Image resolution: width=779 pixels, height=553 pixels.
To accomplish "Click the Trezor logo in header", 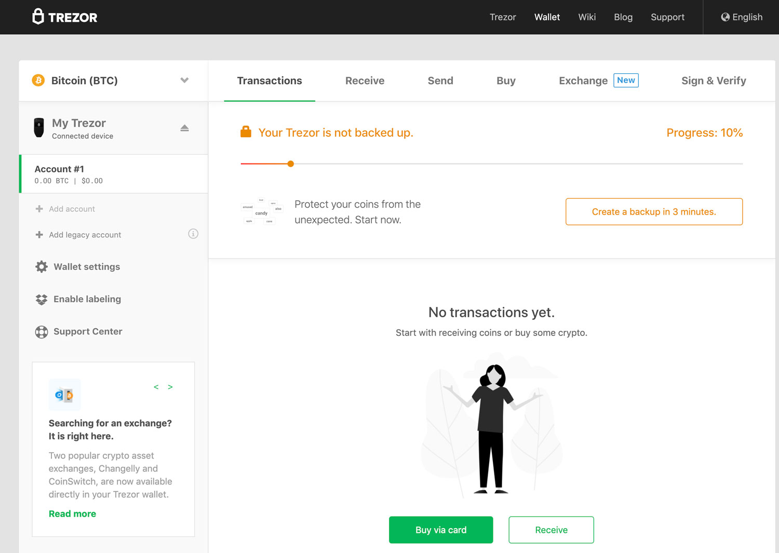I will (x=65, y=17).
